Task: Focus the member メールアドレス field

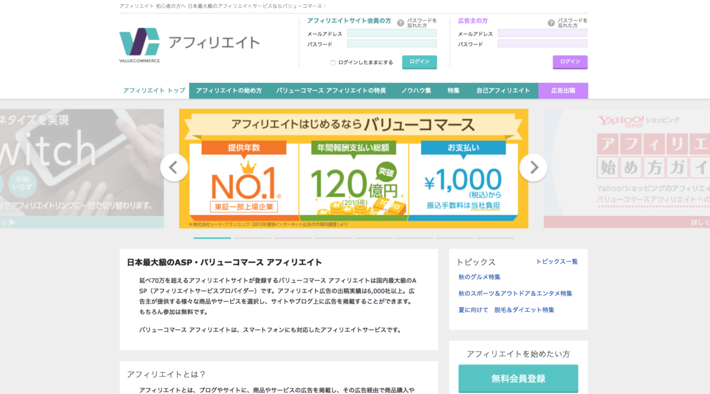Action: [392, 33]
